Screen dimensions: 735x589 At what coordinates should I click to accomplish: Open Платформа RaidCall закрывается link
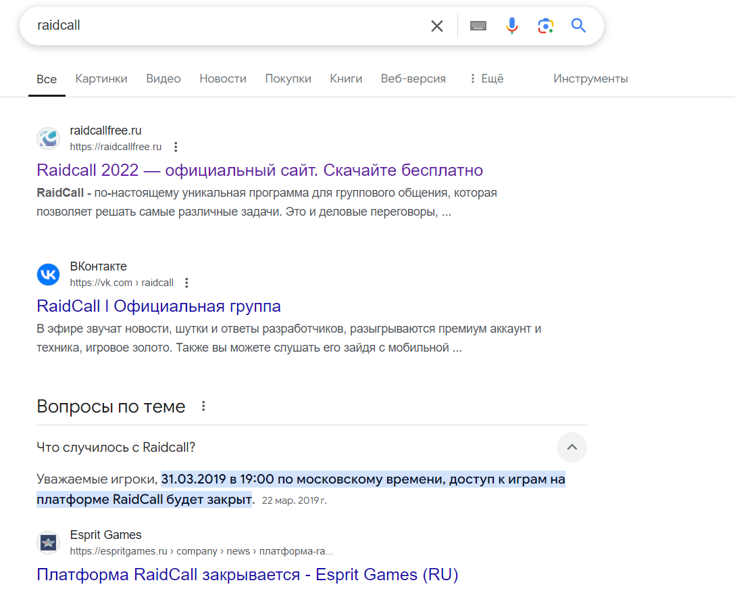click(247, 575)
